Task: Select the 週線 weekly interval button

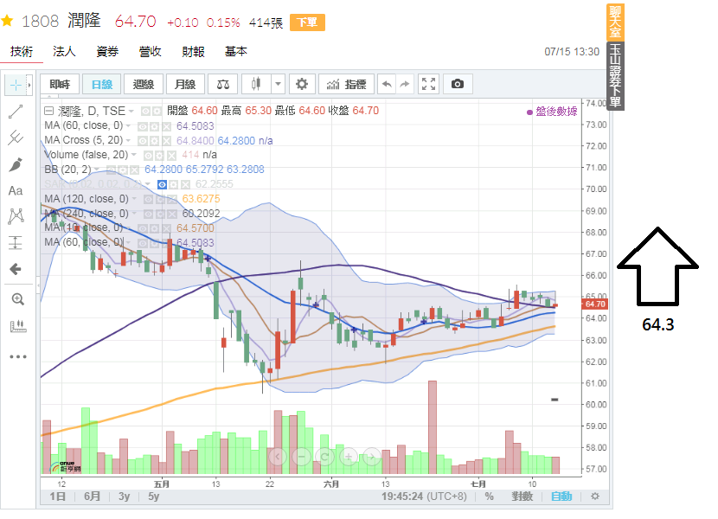Action: pyautogui.click(x=143, y=84)
